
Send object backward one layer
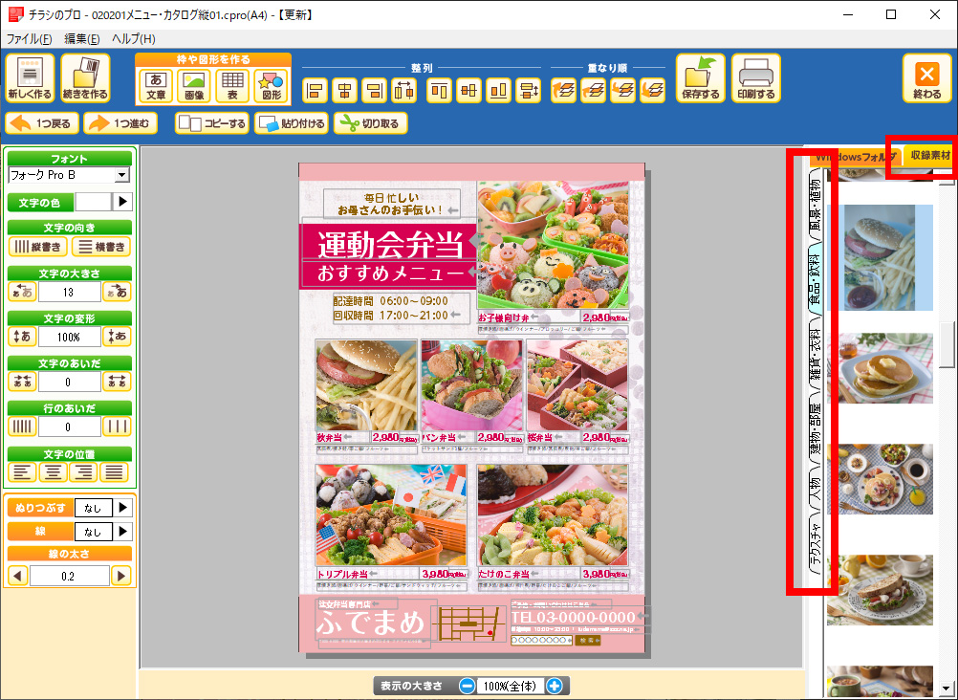622,91
